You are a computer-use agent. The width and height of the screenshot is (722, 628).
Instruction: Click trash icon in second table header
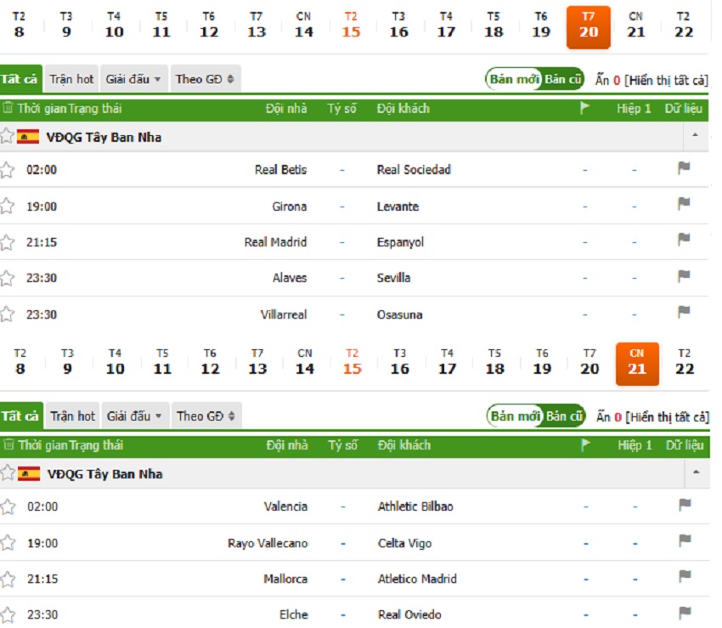coord(8,445)
